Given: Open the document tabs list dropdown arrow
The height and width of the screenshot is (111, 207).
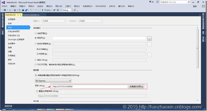Looking at the screenshot, I should [200, 15].
